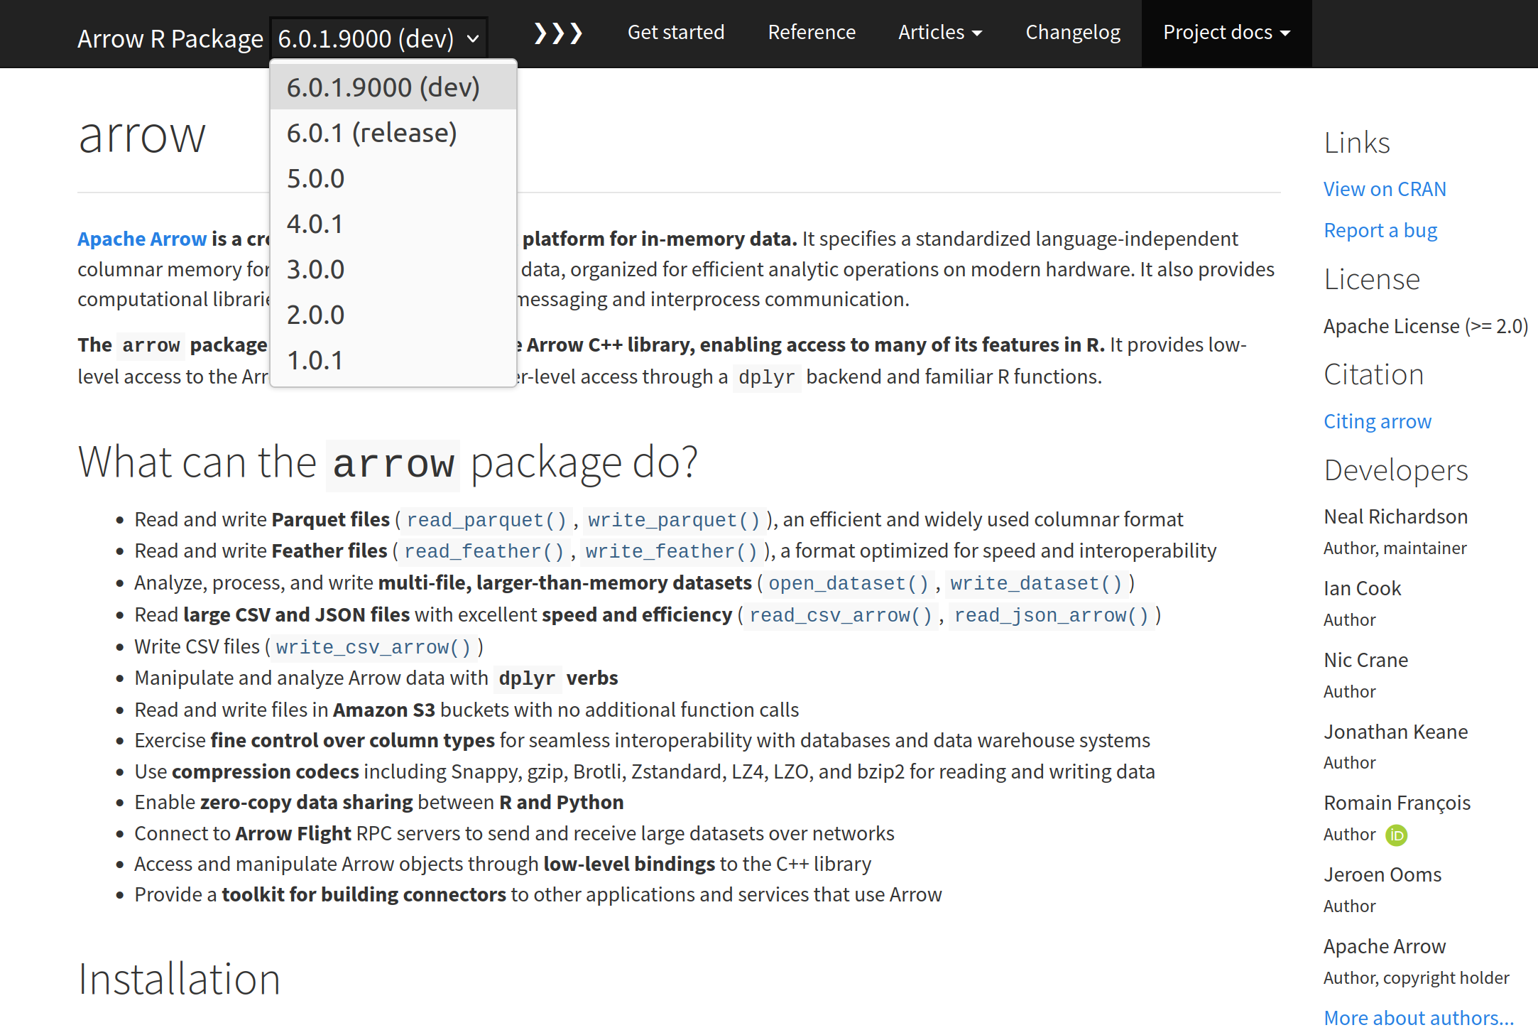Click the Installation heading
The image size is (1538, 1035).
179,979
